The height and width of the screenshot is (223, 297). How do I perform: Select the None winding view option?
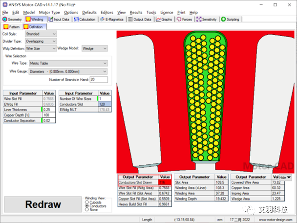click(x=87, y=209)
